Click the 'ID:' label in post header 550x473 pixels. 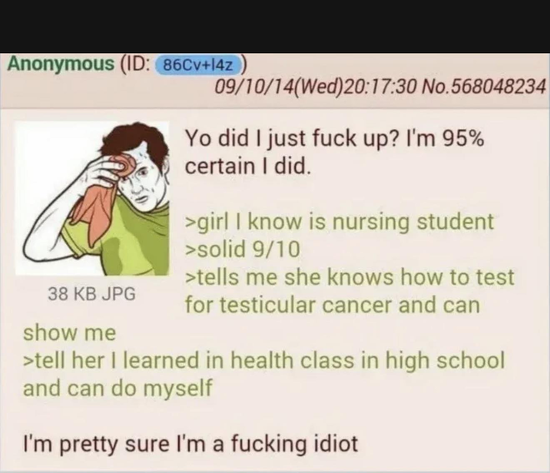[136, 64]
